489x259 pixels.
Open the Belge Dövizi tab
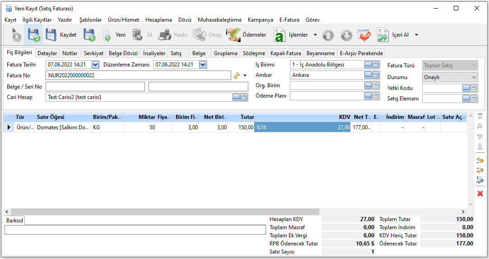[x=123, y=53]
